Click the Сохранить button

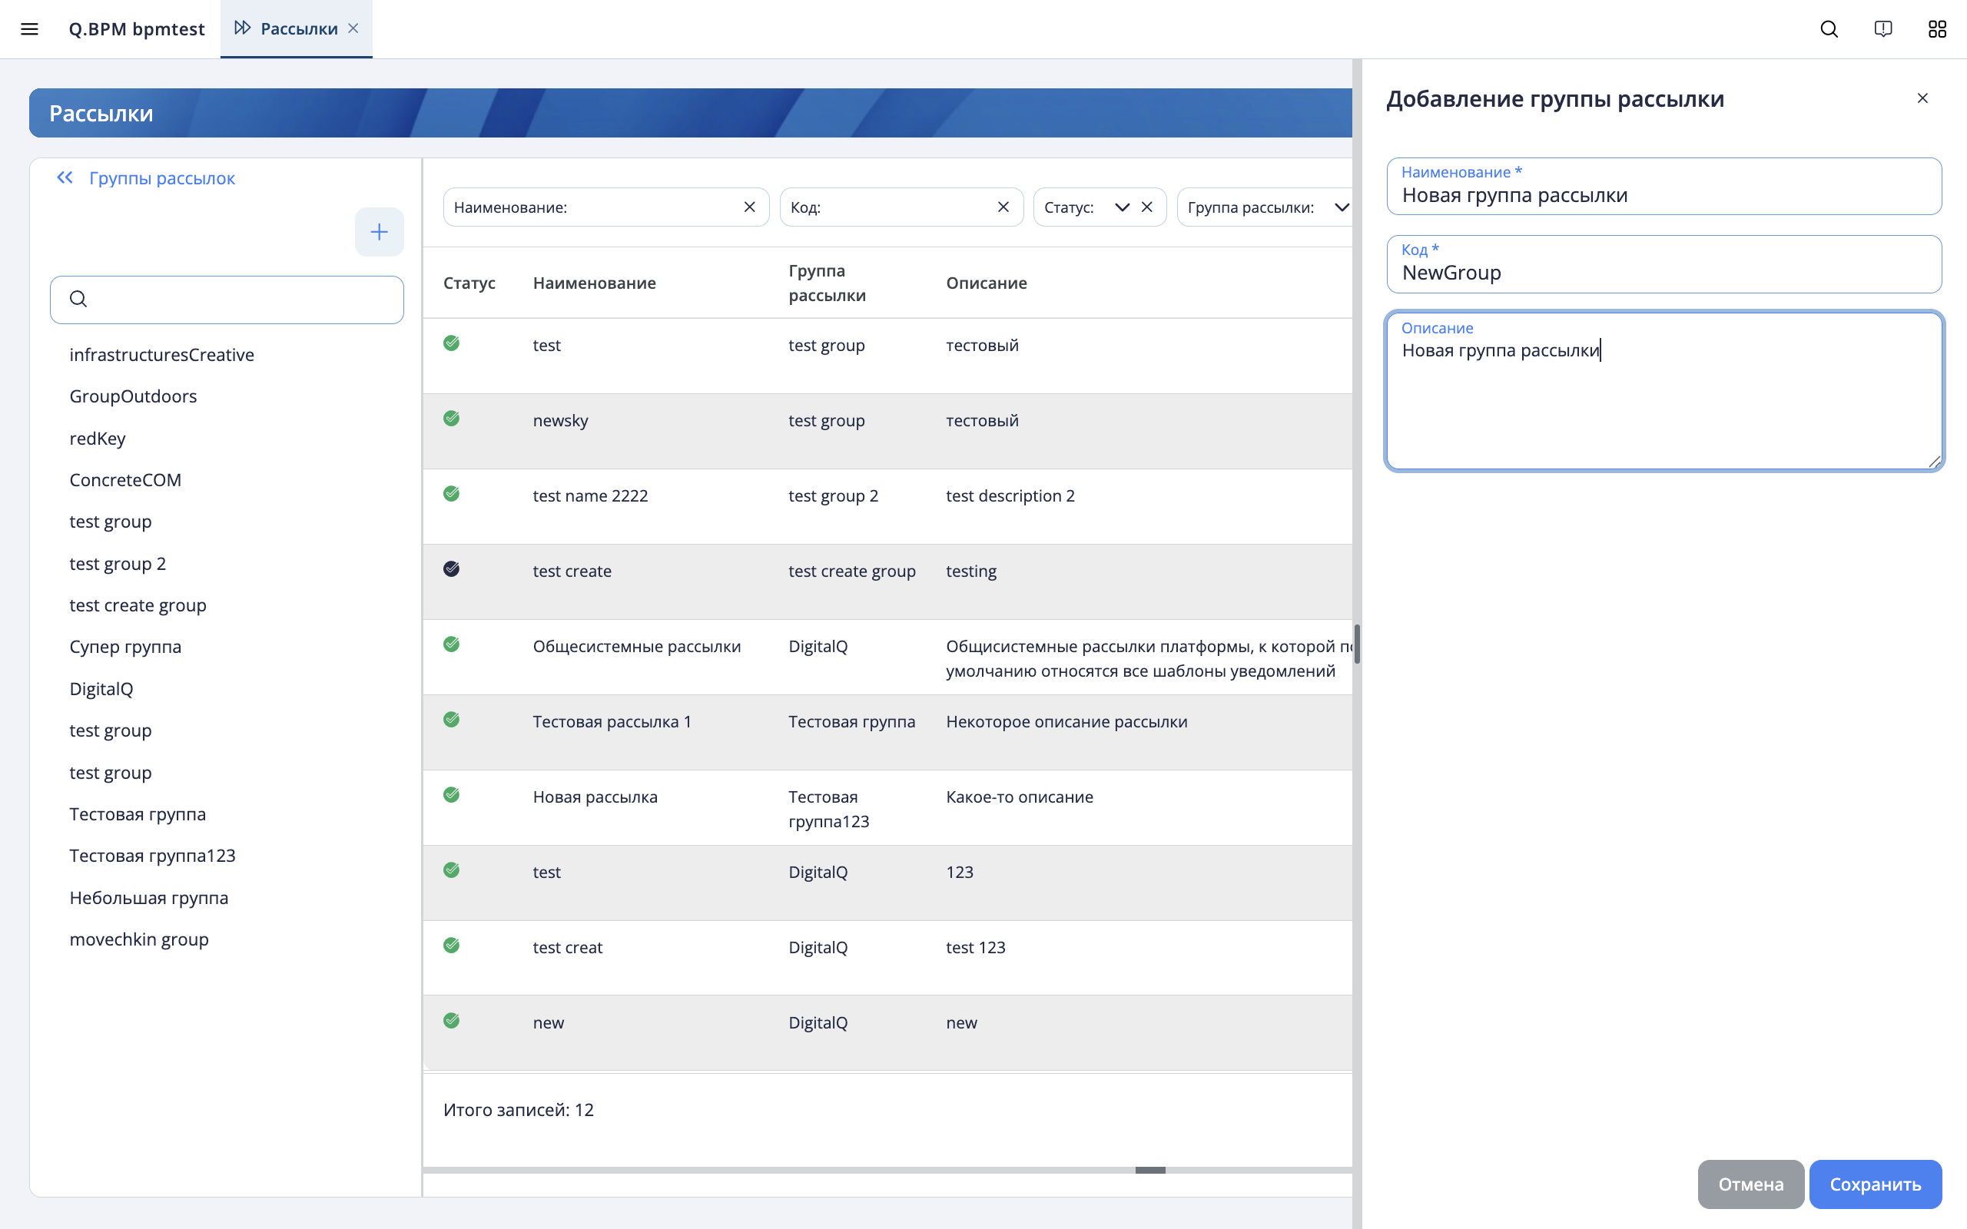pos(1875,1184)
